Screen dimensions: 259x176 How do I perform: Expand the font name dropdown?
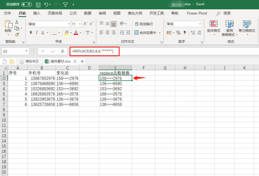[69, 24]
